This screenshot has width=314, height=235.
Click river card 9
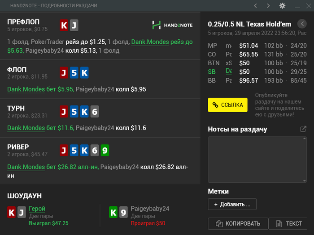[x=105, y=150]
